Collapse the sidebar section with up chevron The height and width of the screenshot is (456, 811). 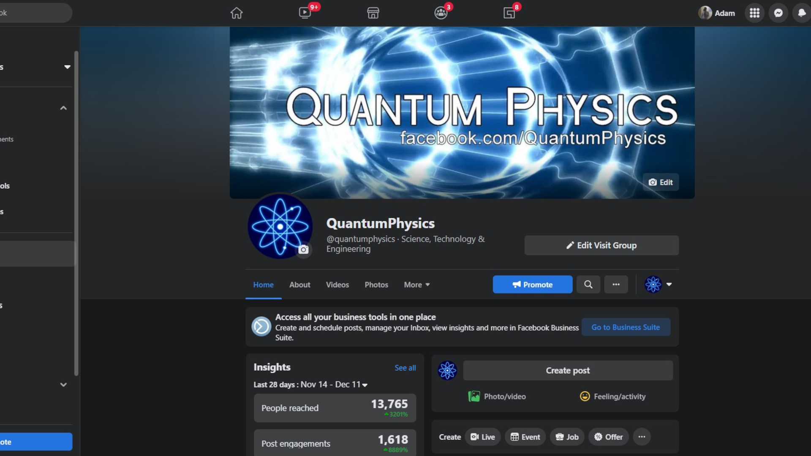[63, 108]
